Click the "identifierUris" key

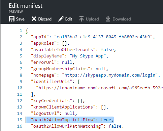[x=52, y=82]
